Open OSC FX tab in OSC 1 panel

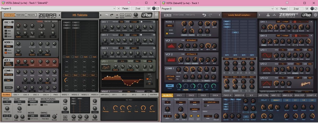[47, 21]
